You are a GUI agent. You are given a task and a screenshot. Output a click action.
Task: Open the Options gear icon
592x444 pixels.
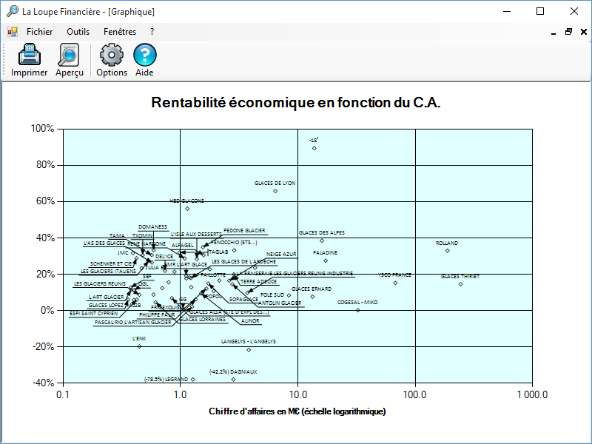coord(112,56)
